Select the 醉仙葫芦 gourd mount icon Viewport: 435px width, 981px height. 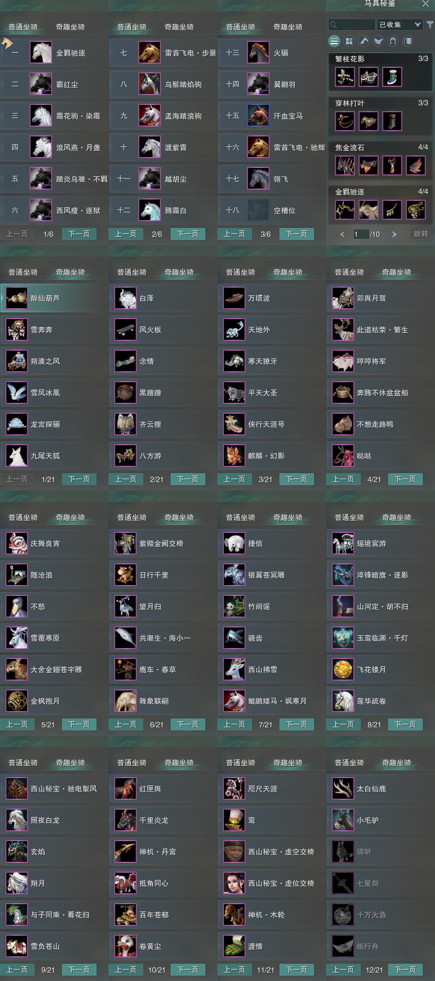(17, 298)
